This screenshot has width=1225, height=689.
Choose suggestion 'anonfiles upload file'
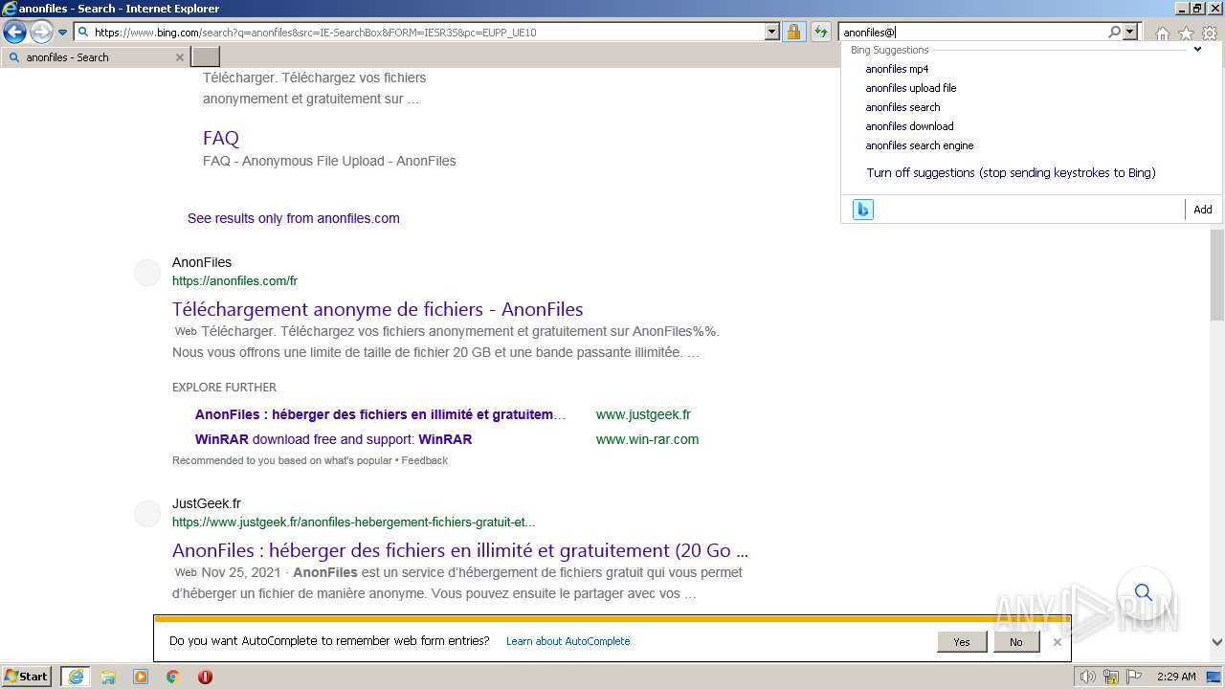[911, 88]
